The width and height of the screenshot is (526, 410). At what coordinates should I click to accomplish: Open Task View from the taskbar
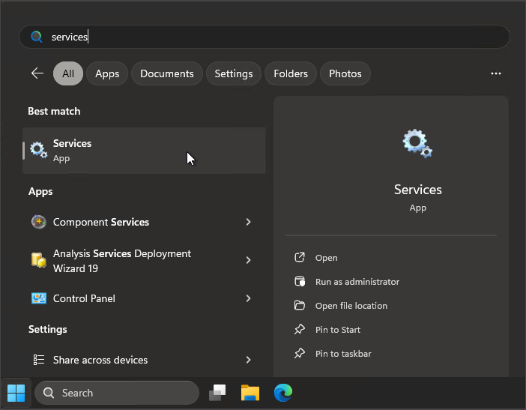point(217,393)
